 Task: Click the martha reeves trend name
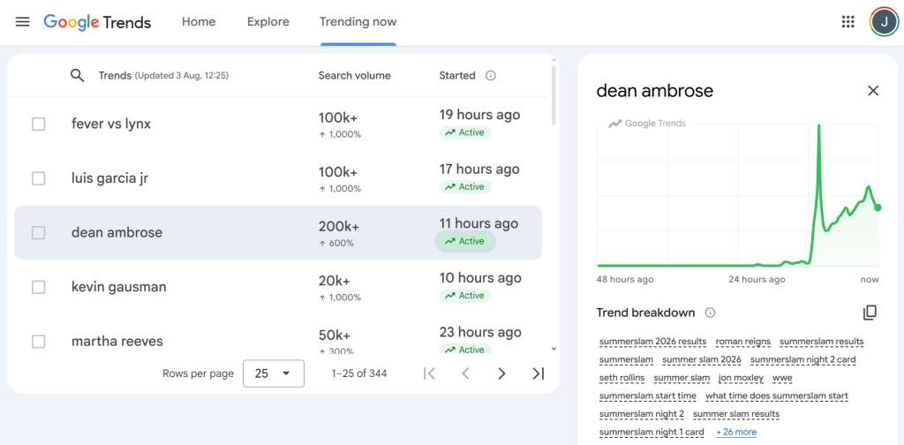click(117, 341)
